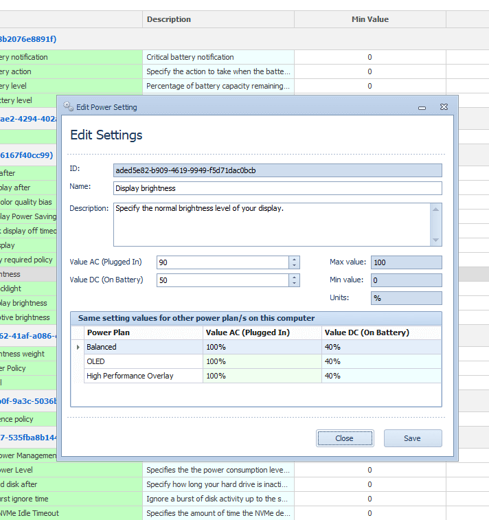Select 'Specifies the the power consumption leve...' cell
This screenshot has height=520, width=489.
click(218, 470)
